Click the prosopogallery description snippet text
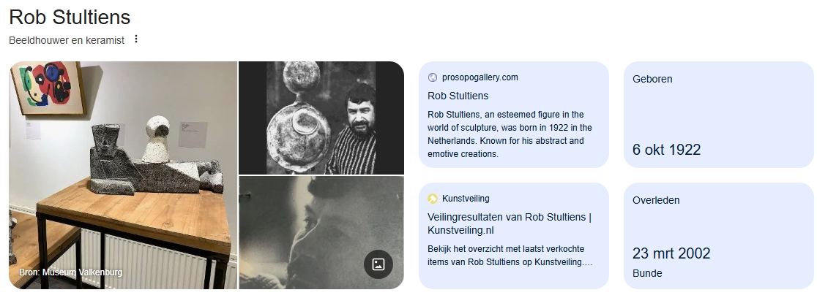Screen dimensions: 817x306 510,134
